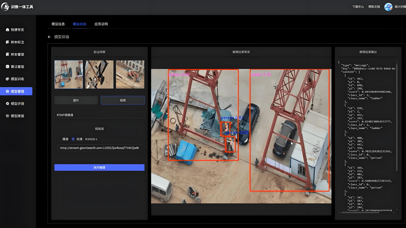Select the 拉流 radio button
The width and height of the screenshot is (406, 228).
(73, 139)
